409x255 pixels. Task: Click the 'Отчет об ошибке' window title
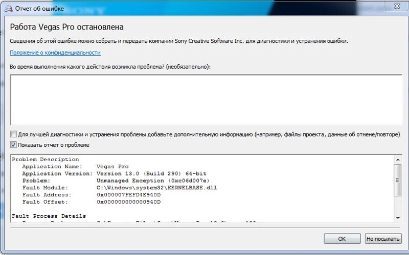[x=39, y=9]
